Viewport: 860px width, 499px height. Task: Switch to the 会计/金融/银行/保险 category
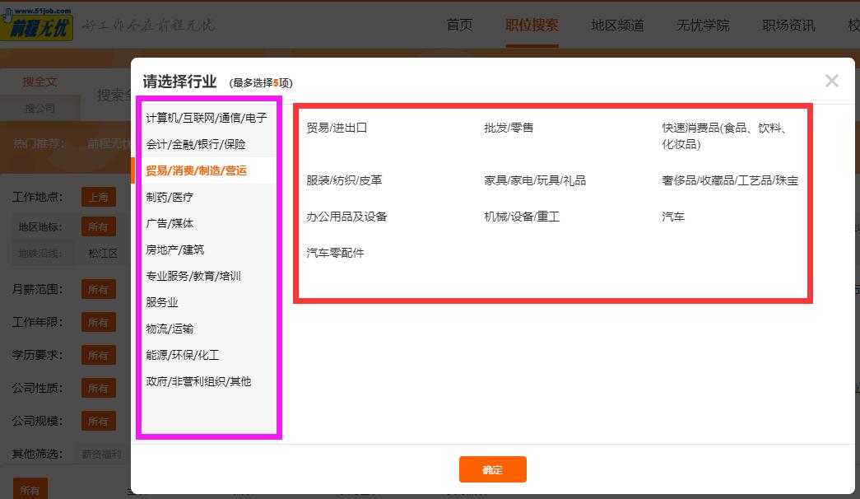(202, 144)
